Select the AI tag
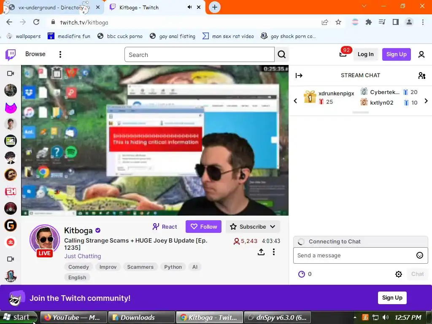This screenshot has height=324, width=432. click(195, 267)
